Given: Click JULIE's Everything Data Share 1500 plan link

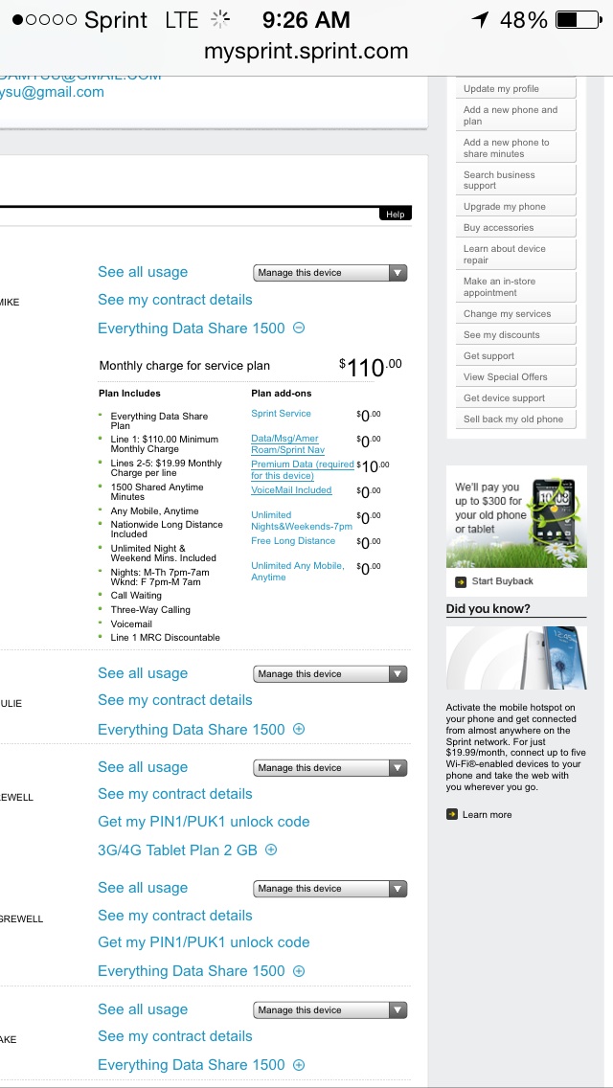Looking at the screenshot, I should point(192,729).
